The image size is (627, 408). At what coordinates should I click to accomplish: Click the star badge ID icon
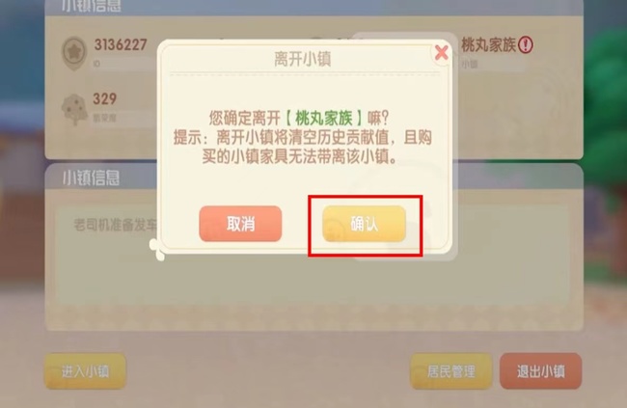[x=74, y=52]
